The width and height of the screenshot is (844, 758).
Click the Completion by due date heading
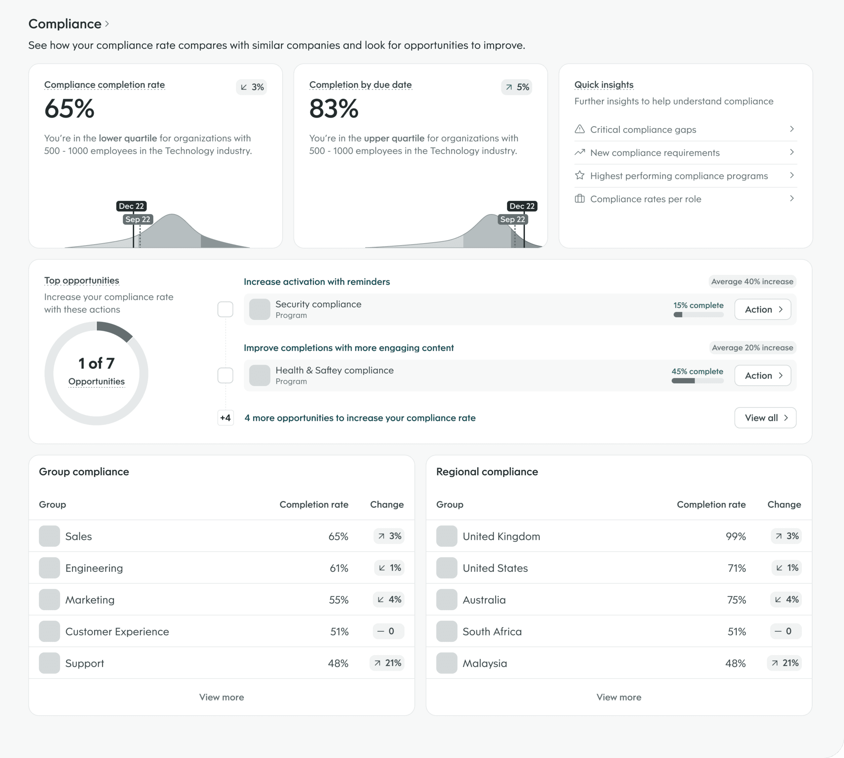pos(360,85)
